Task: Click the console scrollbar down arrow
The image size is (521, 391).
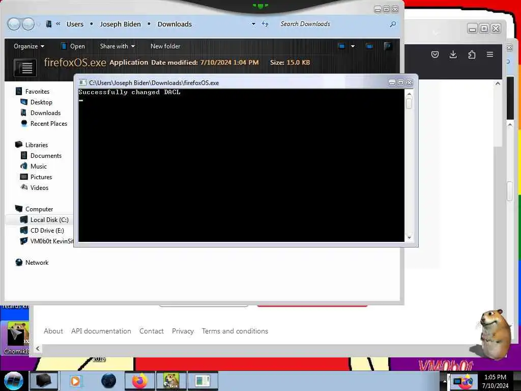Action: point(409,237)
